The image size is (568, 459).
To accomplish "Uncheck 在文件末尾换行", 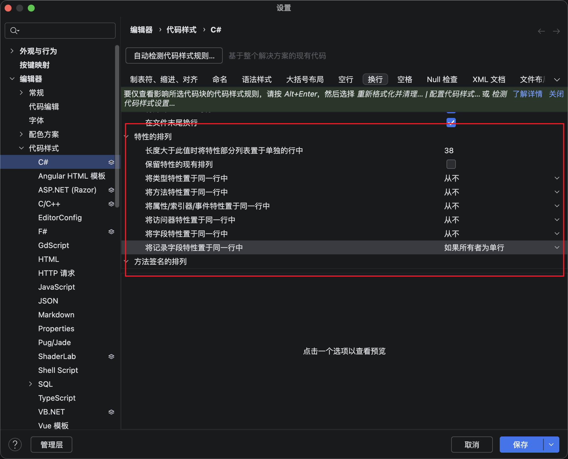I will pos(451,122).
